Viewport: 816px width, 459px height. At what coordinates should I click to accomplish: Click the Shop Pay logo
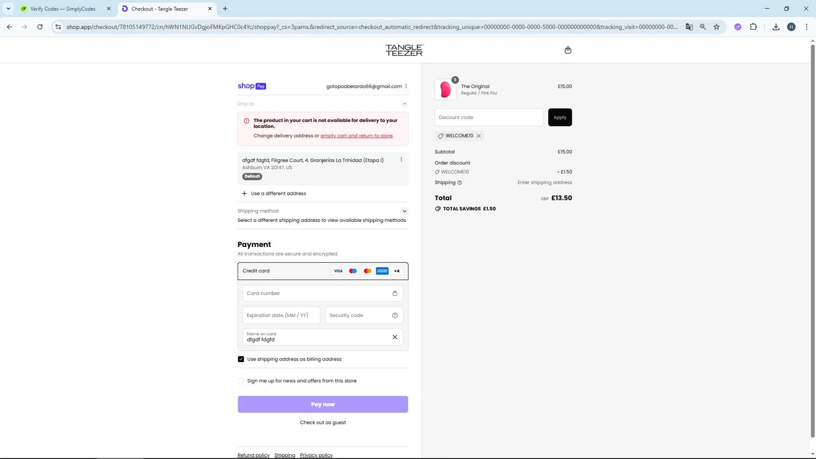(x=252, y=86)
